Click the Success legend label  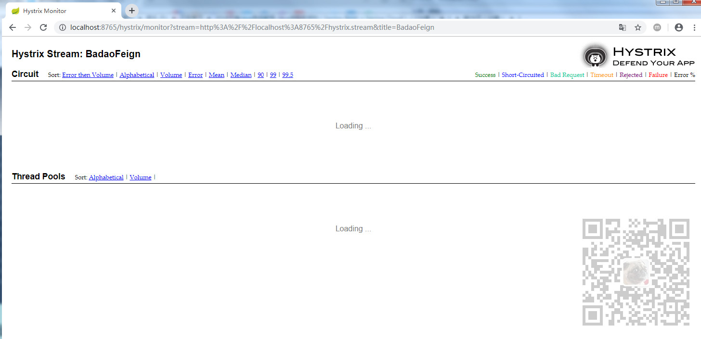click(485, 75)
